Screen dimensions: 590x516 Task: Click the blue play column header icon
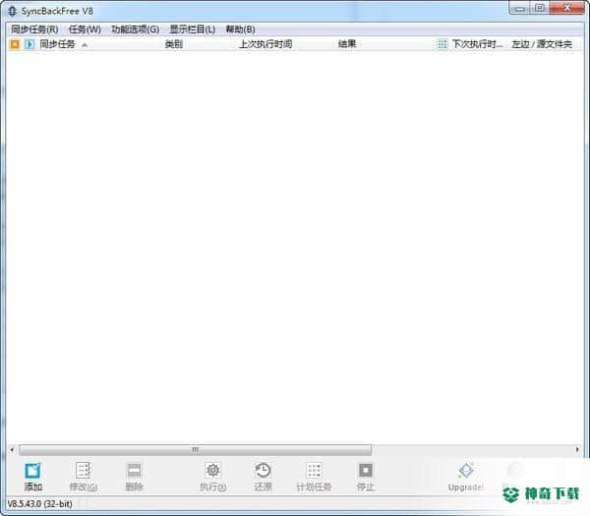[x=29, y=44]
